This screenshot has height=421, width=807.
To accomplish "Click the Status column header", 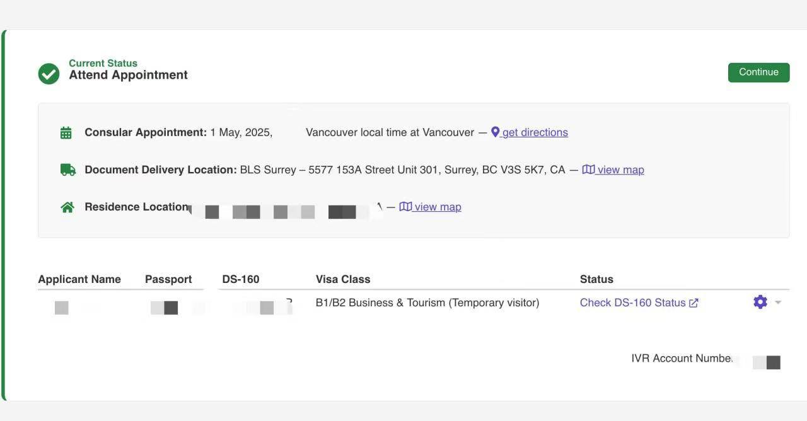I will [596, 279].
